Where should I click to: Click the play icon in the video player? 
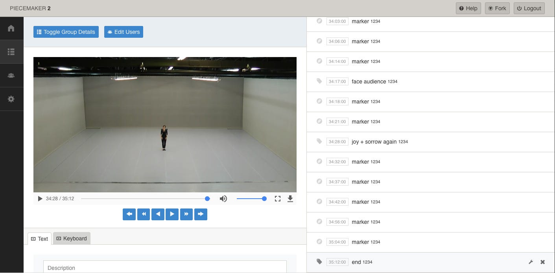click(40, 199)
